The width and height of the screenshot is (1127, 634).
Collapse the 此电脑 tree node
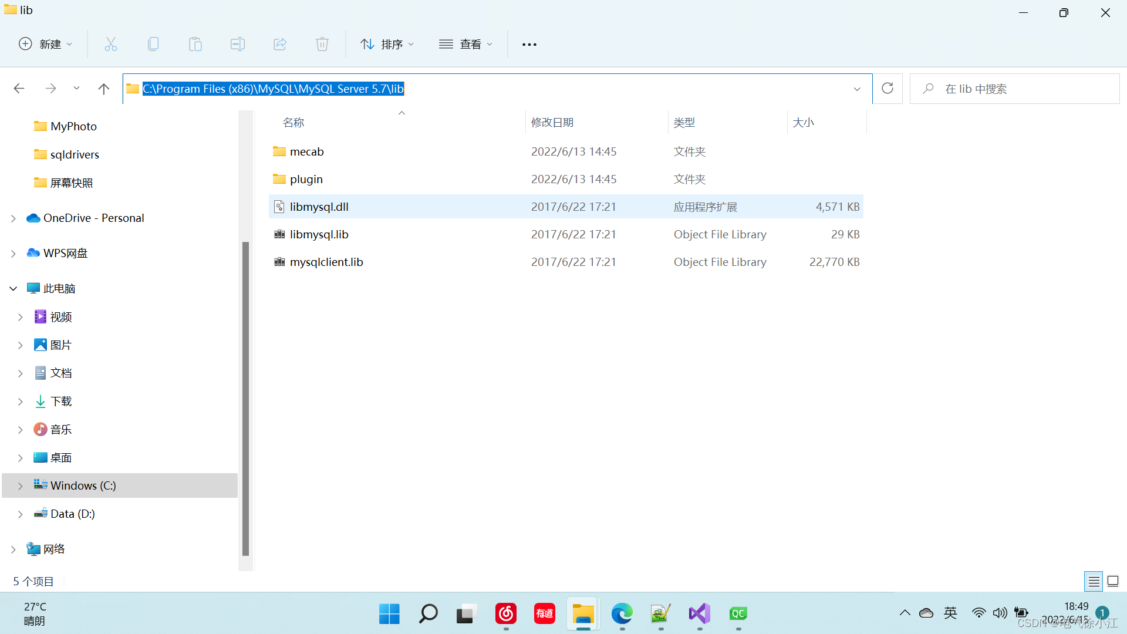click(x=14, y=289)
